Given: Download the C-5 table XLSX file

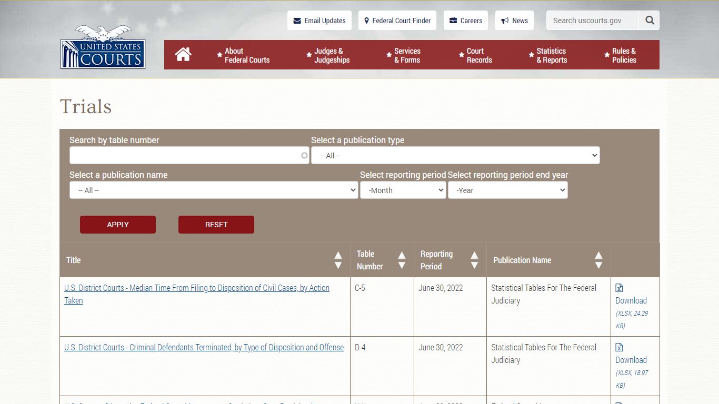Looking at the screenshot, I should [x=631, y=300].
